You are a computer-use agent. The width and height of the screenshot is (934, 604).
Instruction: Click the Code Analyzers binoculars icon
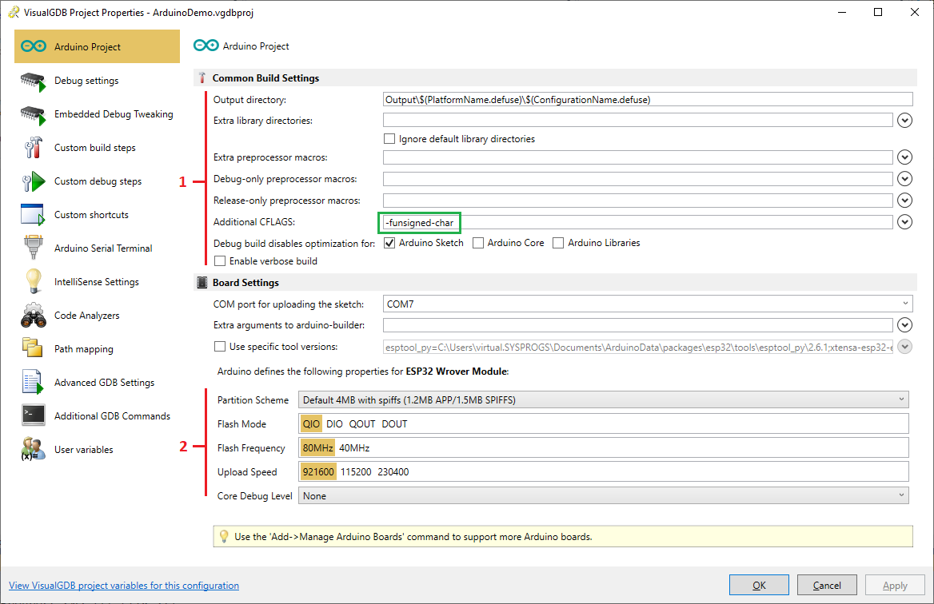tap(34, 316)
